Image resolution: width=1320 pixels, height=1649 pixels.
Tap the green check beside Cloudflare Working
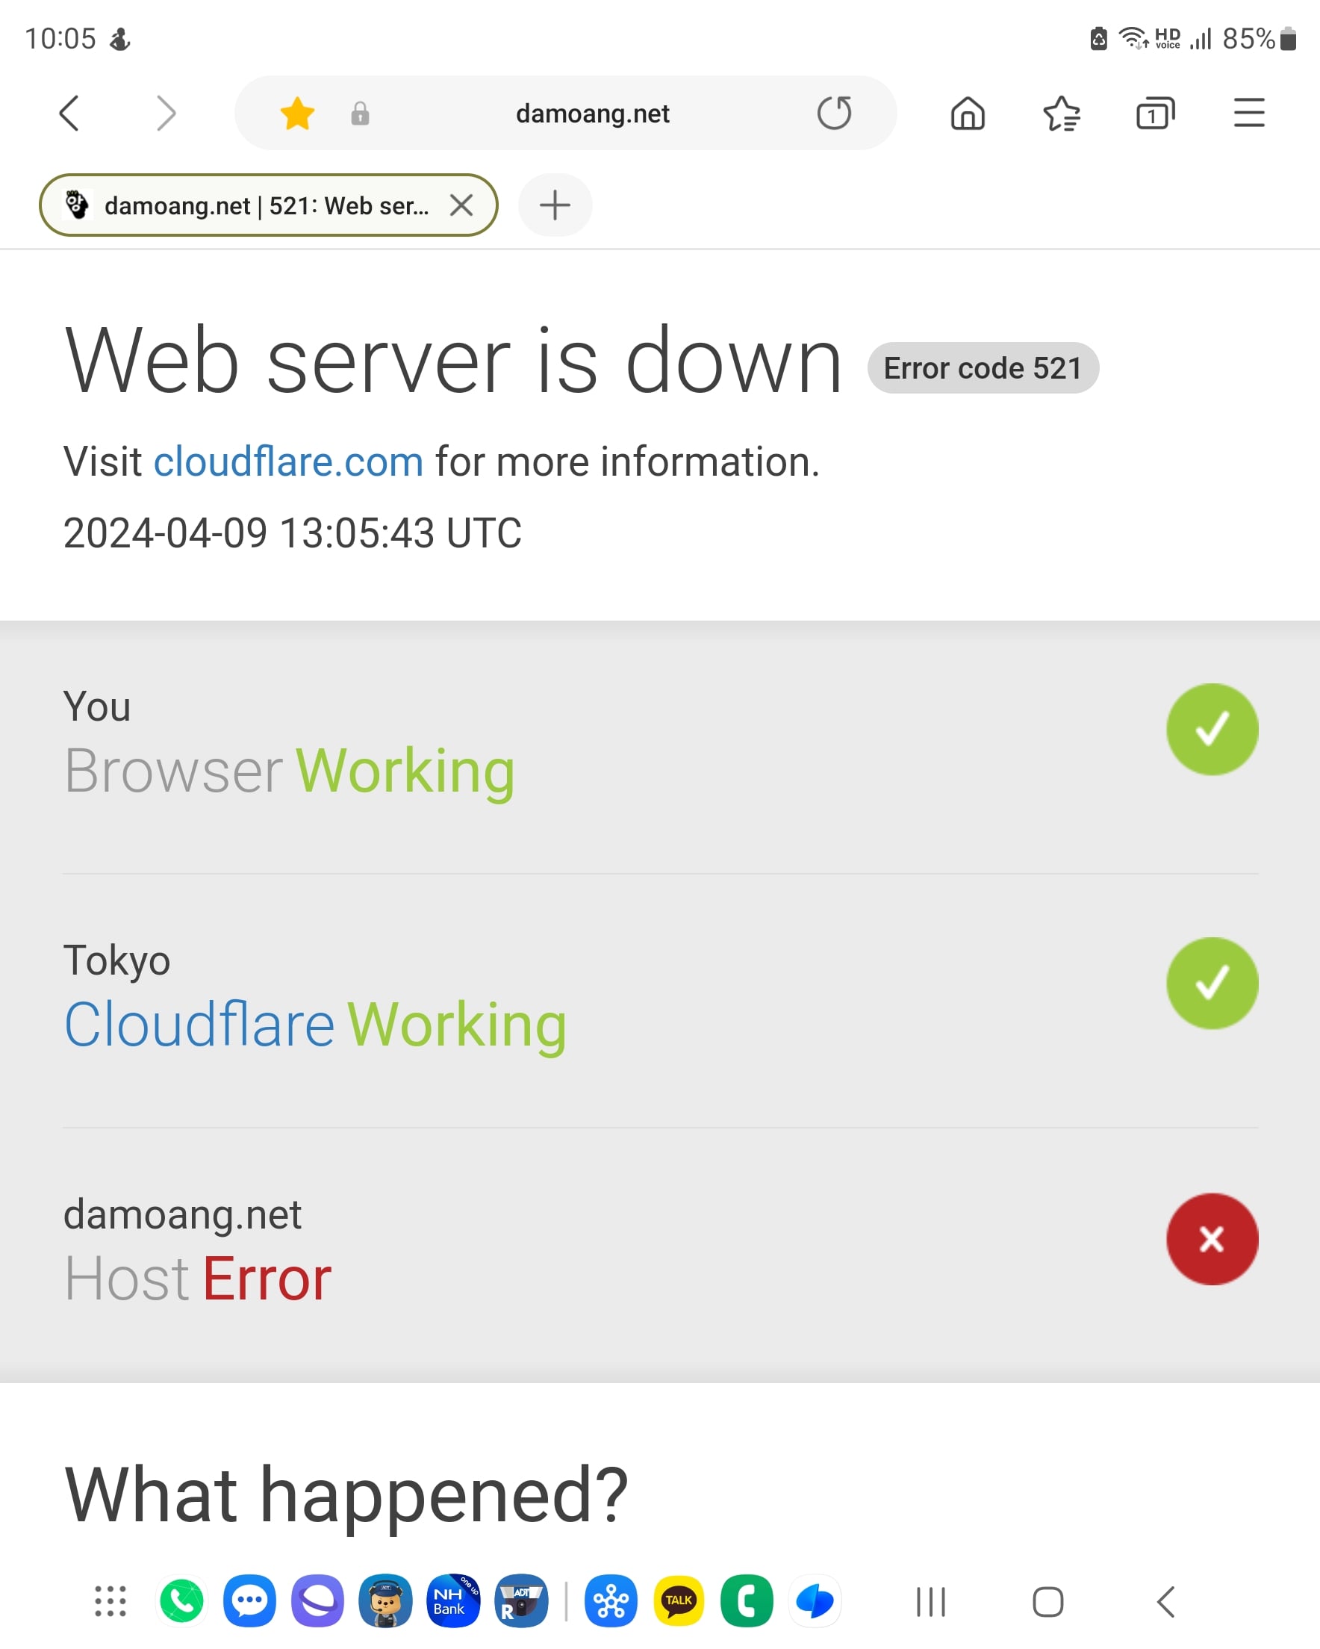[1212, 983]
